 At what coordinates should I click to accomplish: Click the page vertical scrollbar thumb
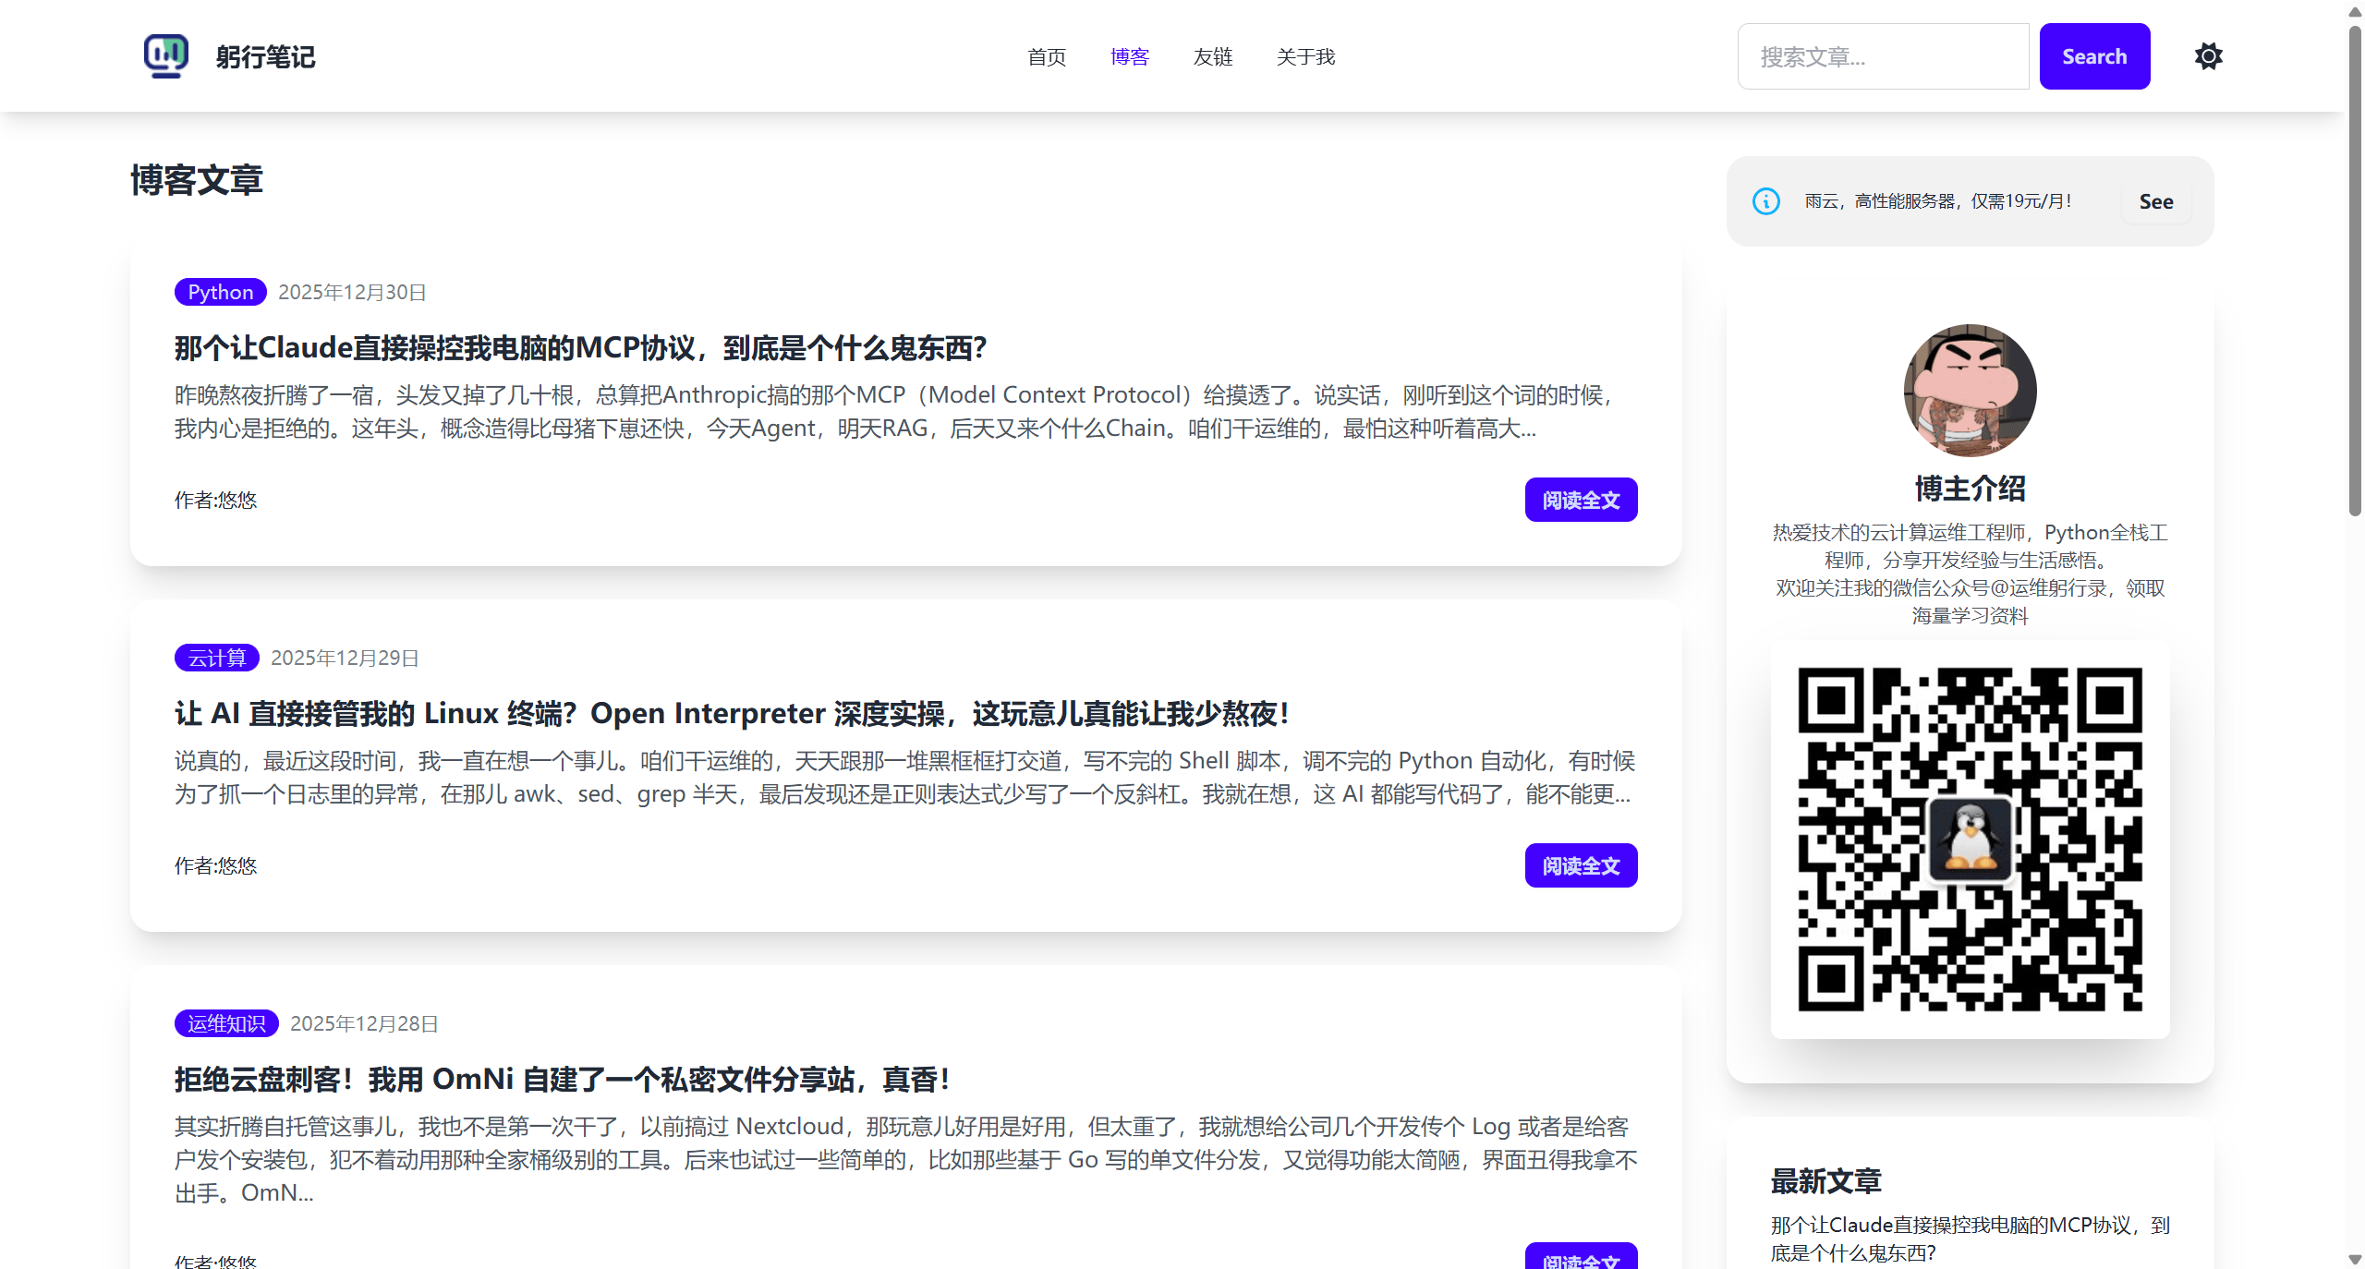(x=2355, y=268)
